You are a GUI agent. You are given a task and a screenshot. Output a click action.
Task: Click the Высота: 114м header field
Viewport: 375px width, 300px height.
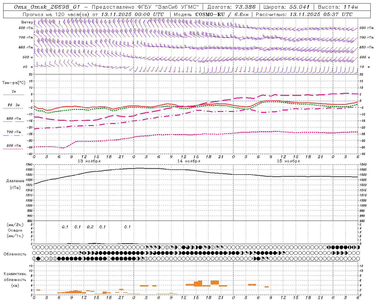(338, 7)
